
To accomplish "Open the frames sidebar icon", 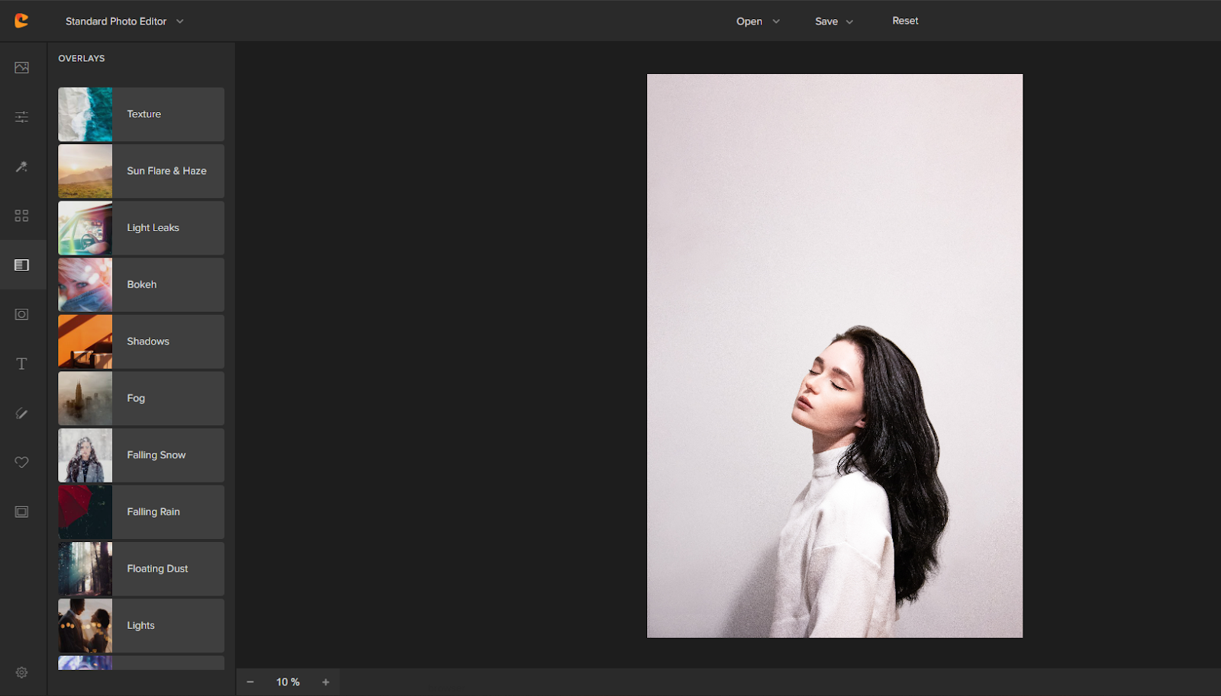I will click(21, 512).
